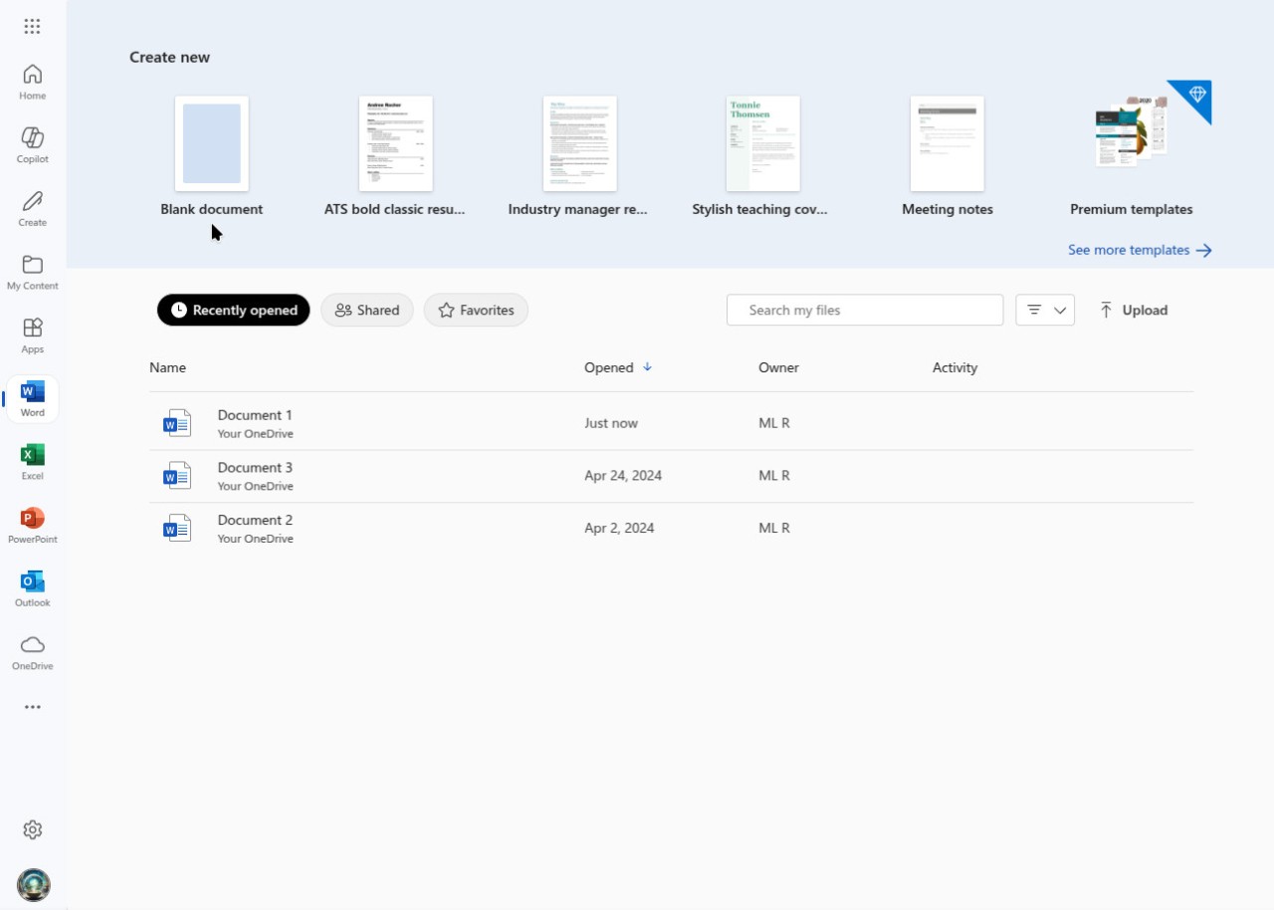Open the app launcher grid icon
The image size is (1274, 910).
tap(32, 27)
